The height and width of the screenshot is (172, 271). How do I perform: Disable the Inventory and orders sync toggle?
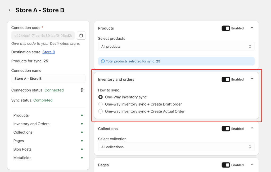tap(226, 79)
